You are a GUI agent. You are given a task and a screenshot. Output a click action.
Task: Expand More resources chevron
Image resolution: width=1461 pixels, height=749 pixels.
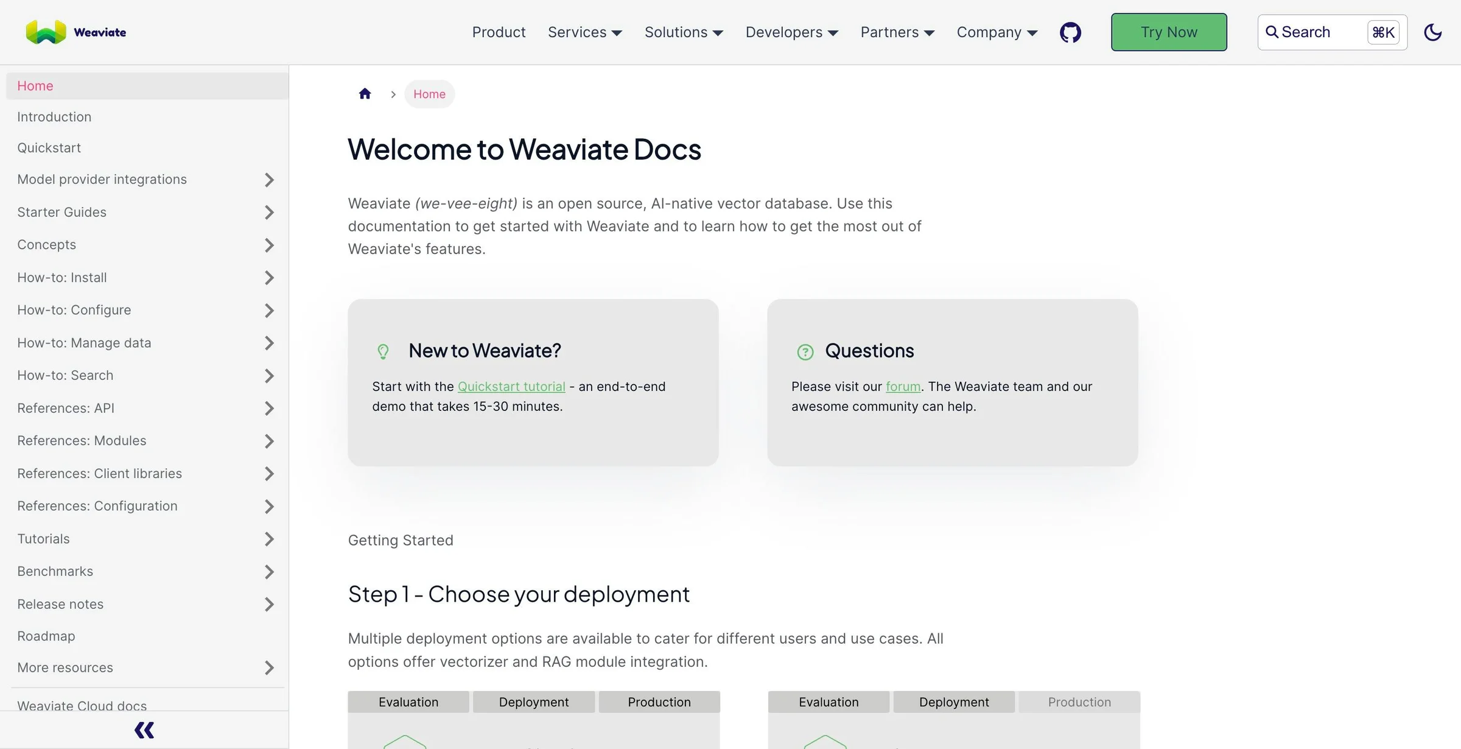[x=269, y=668]
